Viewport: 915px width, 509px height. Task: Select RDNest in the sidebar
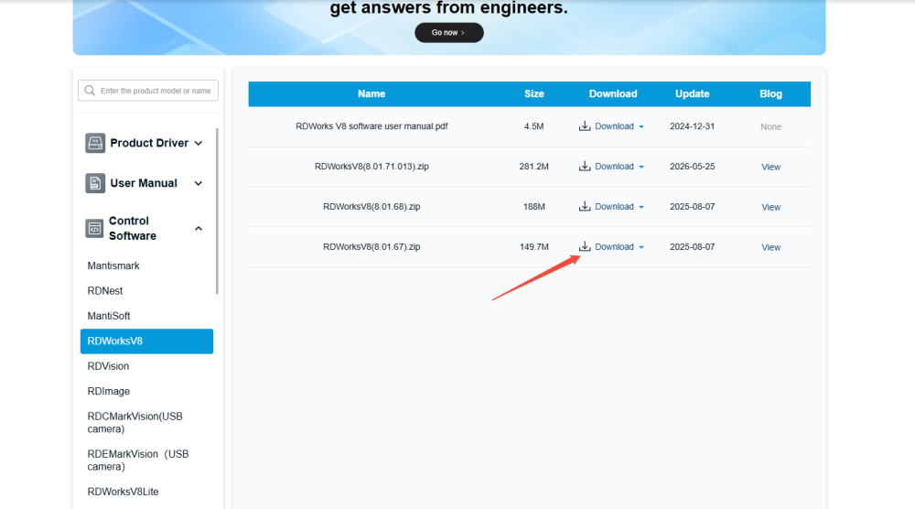[x=105, y=291]
